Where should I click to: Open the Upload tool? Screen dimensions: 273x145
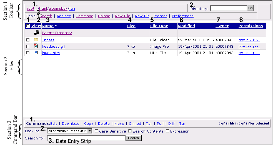pyautogui.click(x=104, y=16)
